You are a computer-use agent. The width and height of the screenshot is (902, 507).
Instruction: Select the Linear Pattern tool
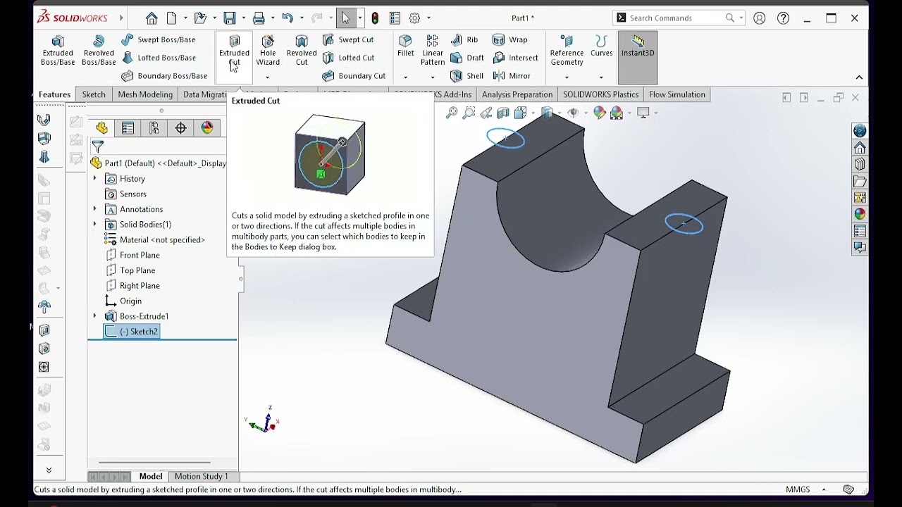[433, 51]
